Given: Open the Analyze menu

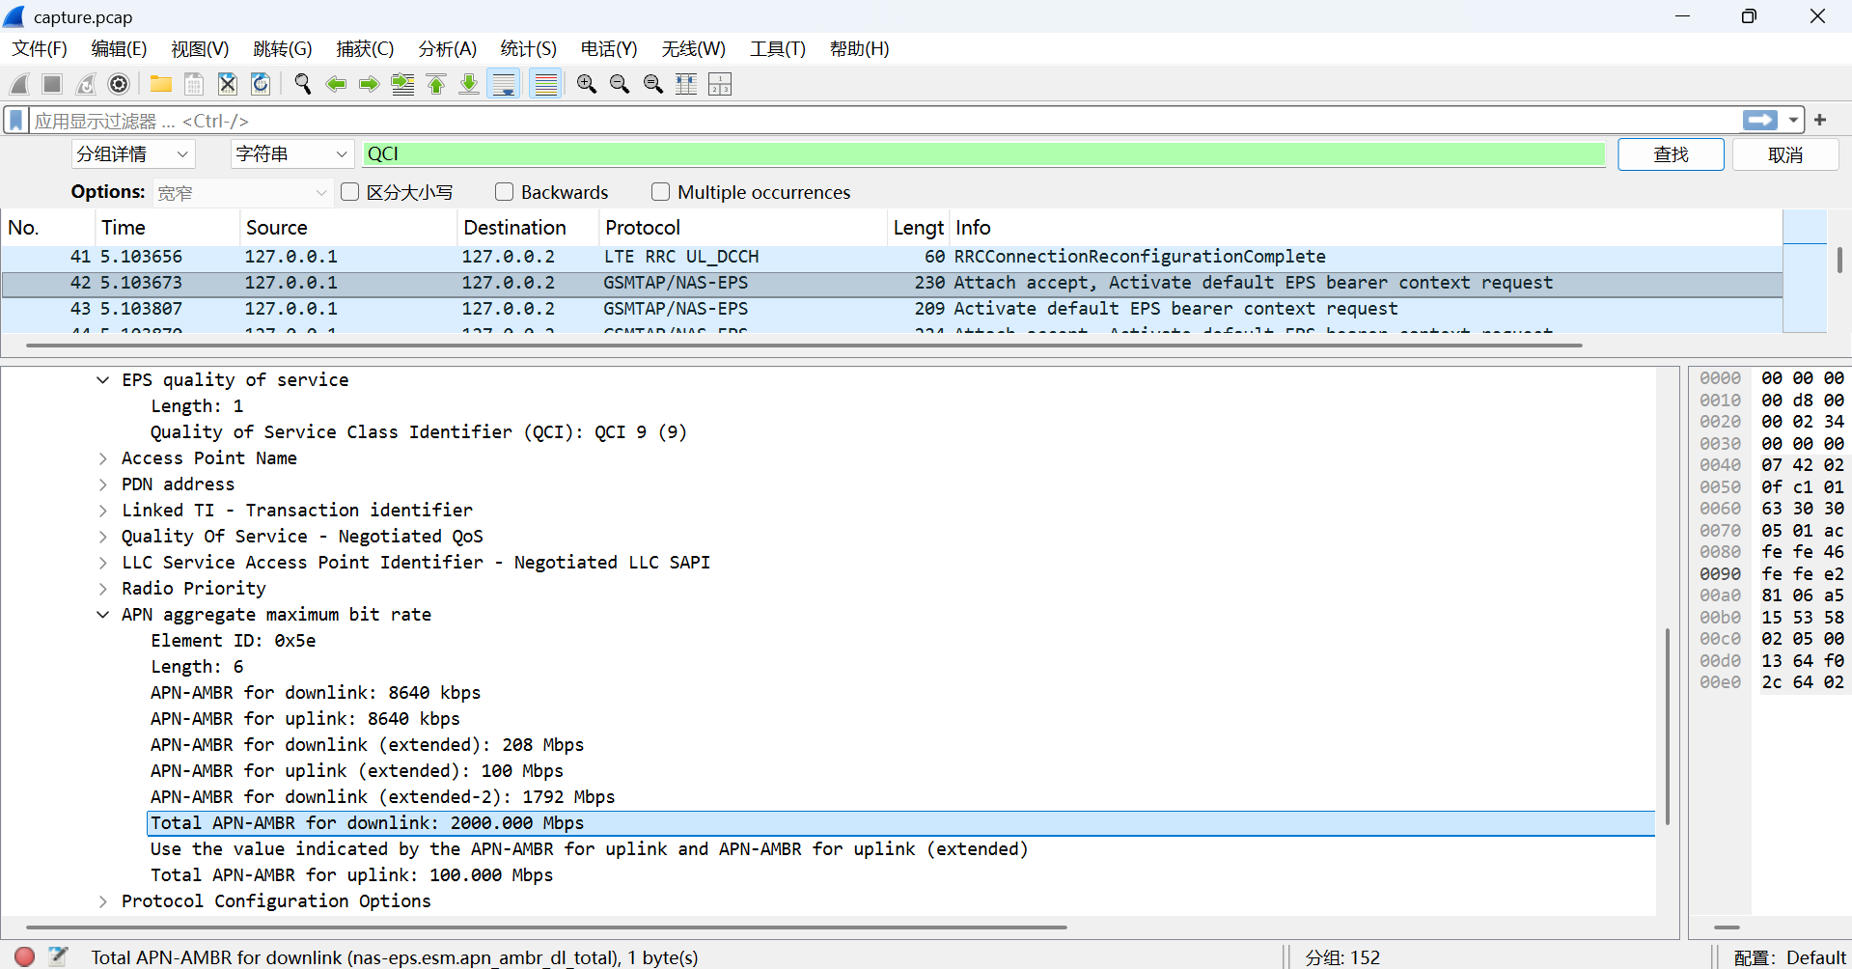Looking at the screenshot, I should point(447,49).
